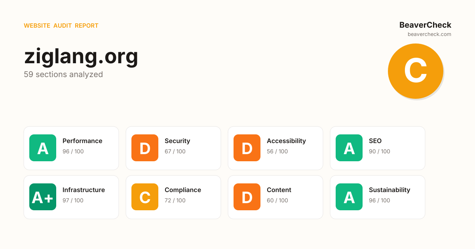Click the Compliance grade C badge
This screenshot has width=475, height=249.
click(145, 197)
